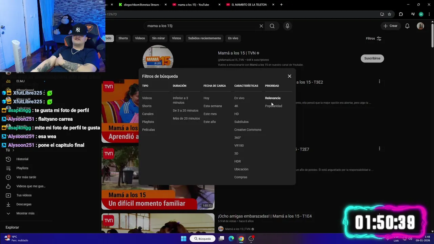Switch to the diegochikomillonetaa Stream tab
The height and width of the screenshot is (244, 434).
142,5
